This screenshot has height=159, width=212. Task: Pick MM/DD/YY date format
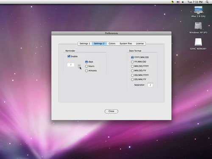[132, 70]
